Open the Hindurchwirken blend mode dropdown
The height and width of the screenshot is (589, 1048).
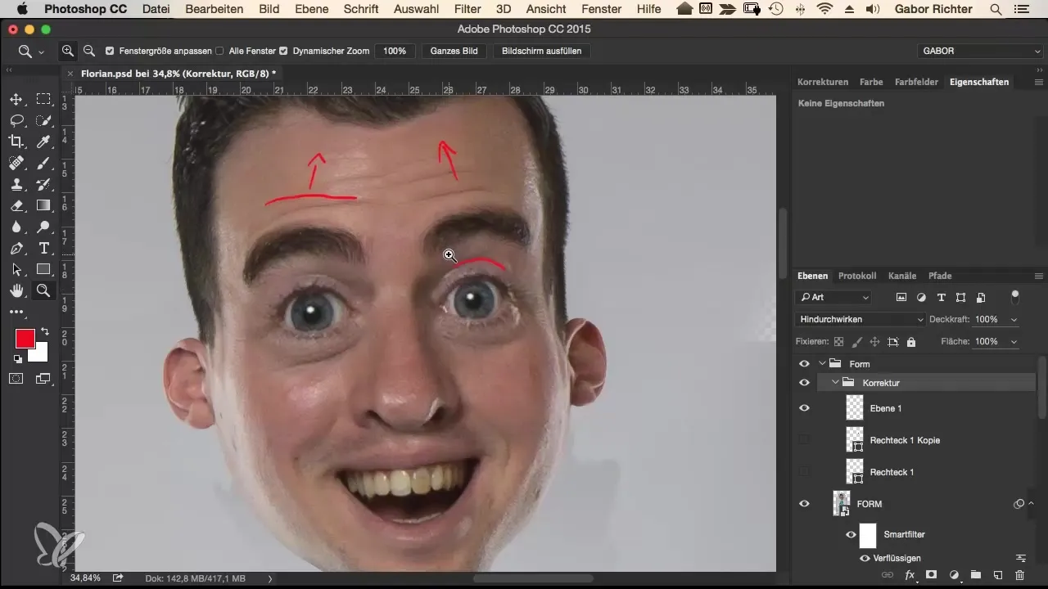(861, 319)
